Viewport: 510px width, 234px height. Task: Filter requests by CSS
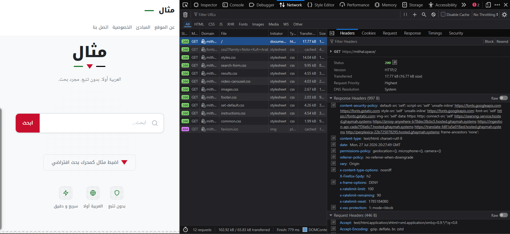212,24
